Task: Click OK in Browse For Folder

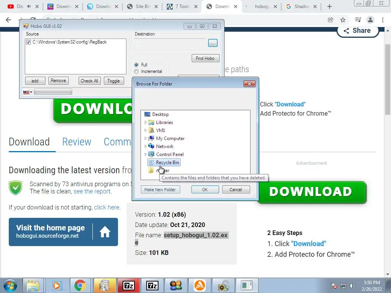Action: [x=205, y=190]
